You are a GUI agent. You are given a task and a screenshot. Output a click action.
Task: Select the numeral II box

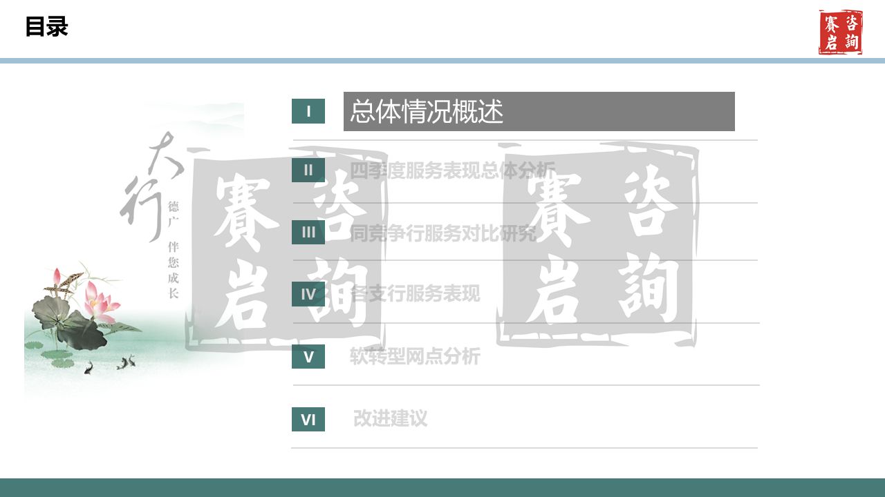pyautogui.click(x=308, y=170)
